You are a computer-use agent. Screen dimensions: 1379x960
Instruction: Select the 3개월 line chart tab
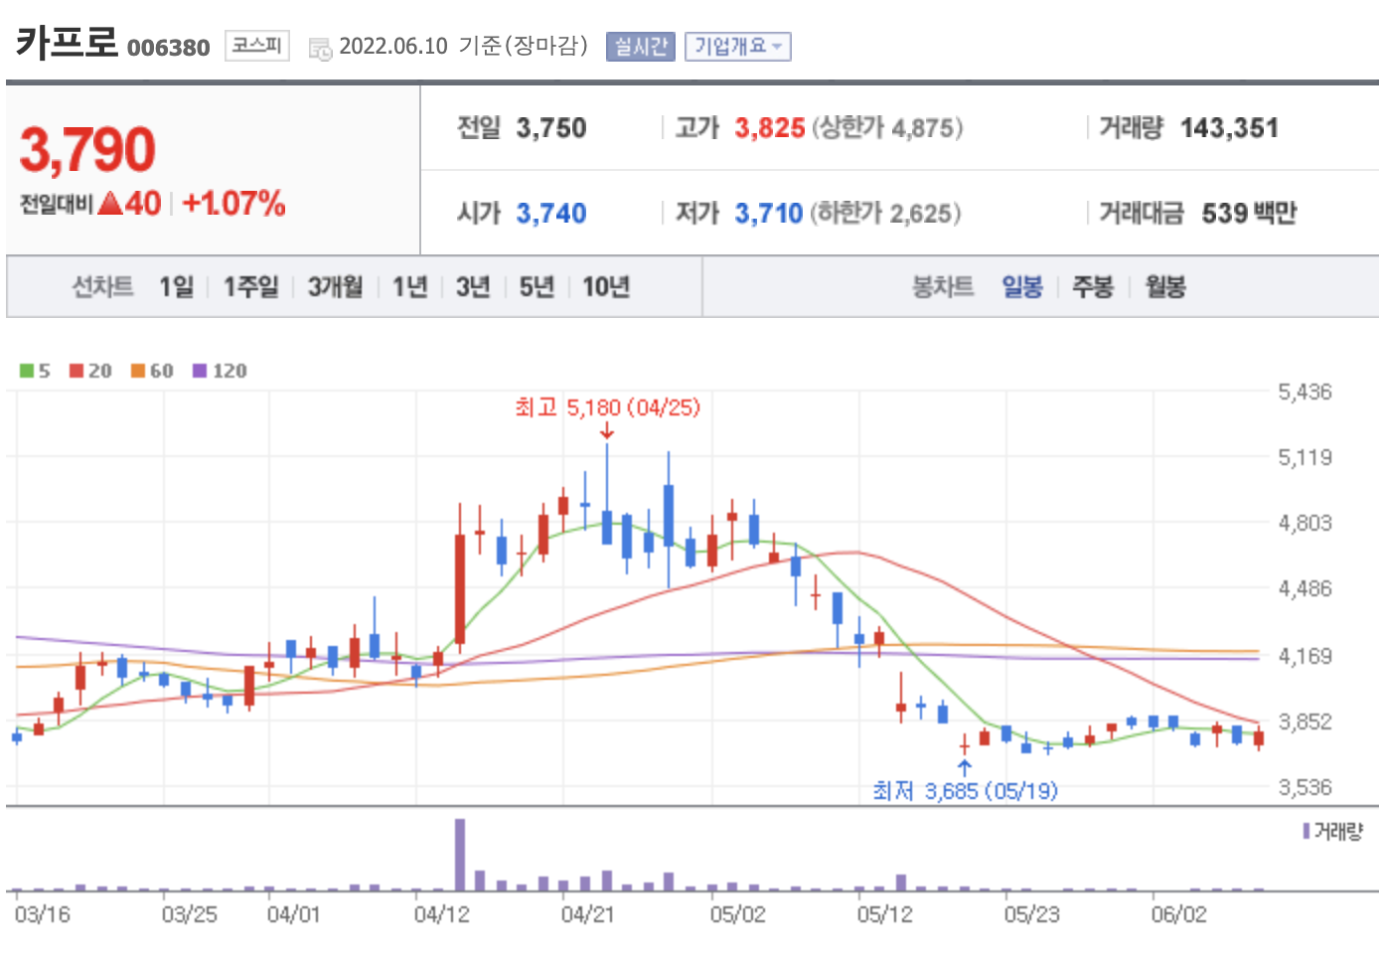pyautogui.click(x=335, y=287)
